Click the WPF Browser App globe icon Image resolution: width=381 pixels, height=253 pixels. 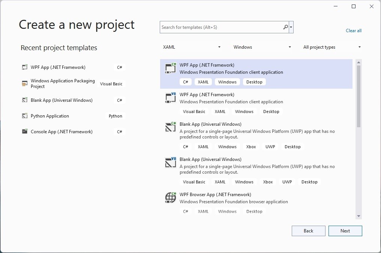pyautogui.click(x=171, y=198)
